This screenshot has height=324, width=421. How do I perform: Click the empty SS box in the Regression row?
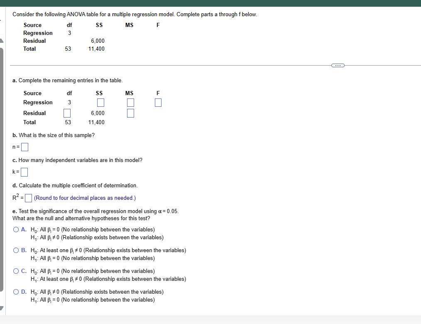click(100, 102)
